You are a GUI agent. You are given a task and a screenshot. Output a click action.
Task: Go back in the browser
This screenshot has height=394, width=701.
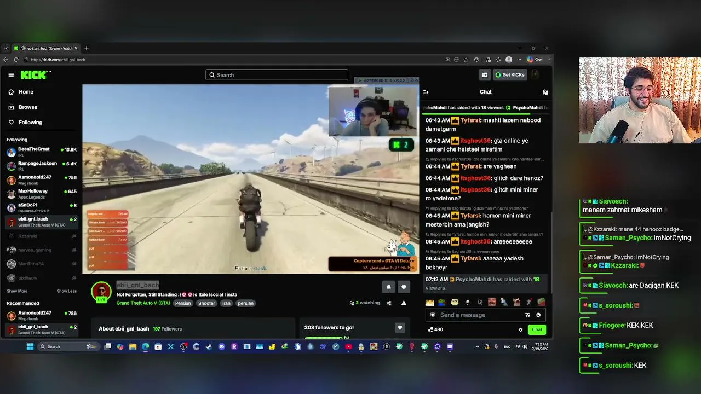click(5, 60)
